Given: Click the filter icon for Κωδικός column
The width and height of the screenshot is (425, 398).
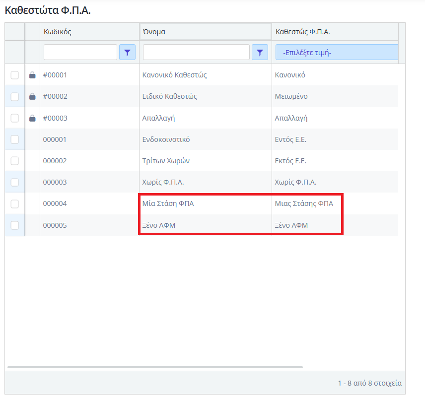Looking at the screenshot, I should (127, 52).
